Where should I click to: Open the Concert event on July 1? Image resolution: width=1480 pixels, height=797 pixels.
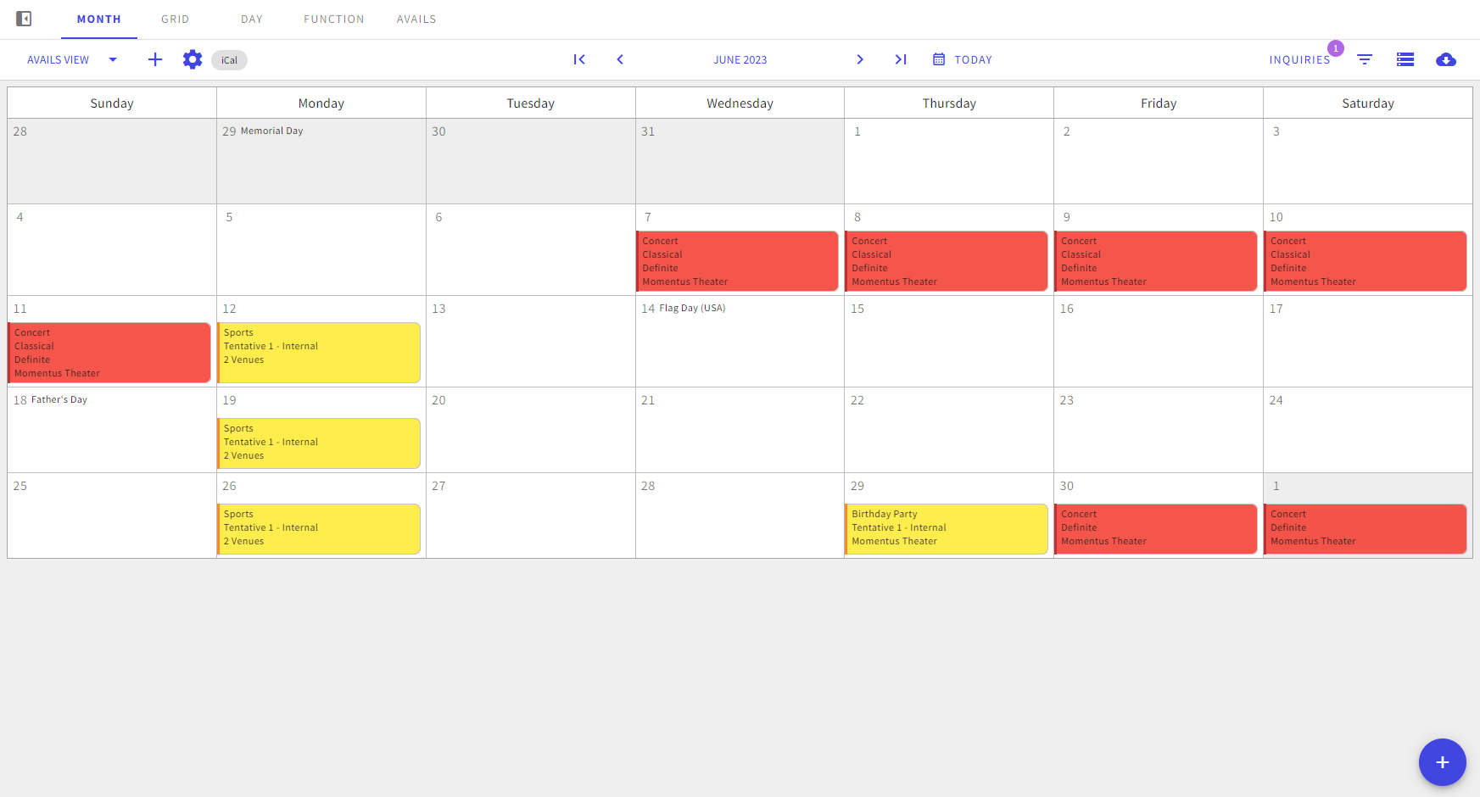[x=1366, y=529]
